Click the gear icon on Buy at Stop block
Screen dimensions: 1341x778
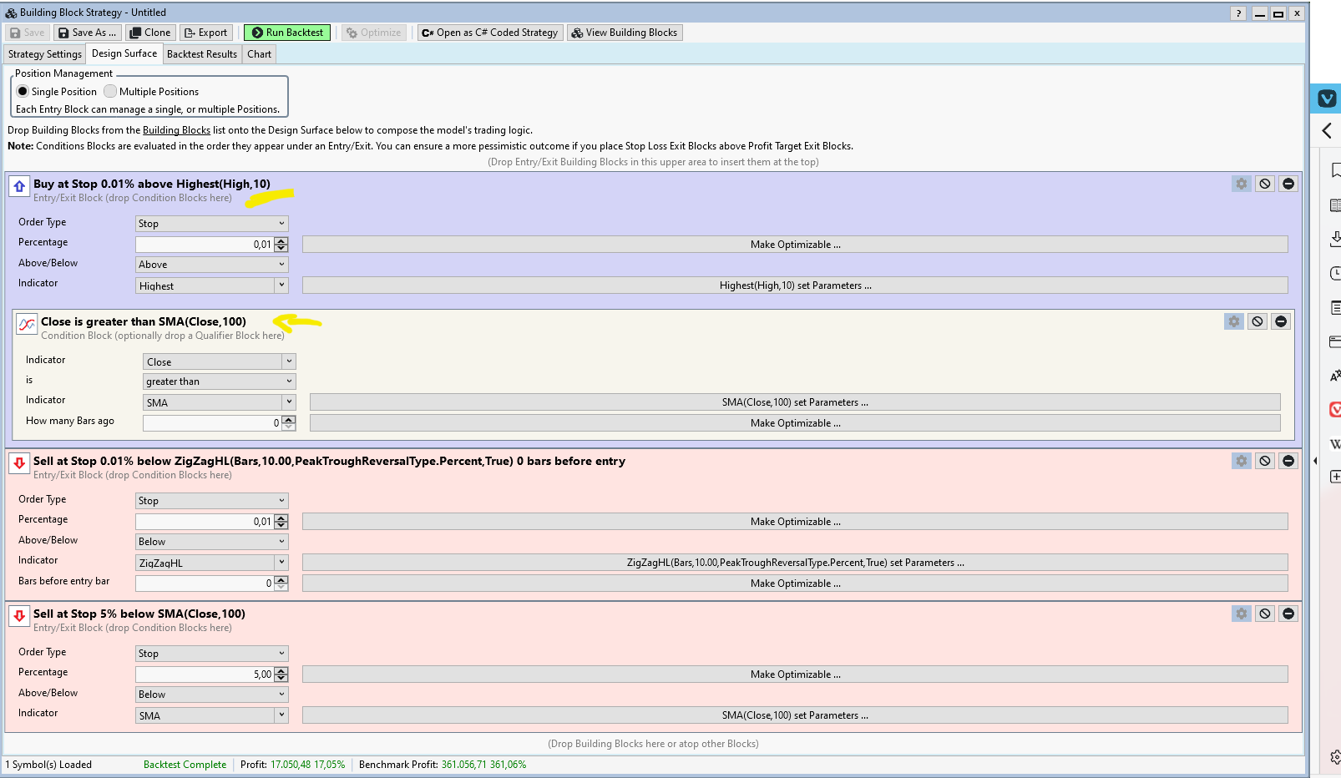[x=1241, y=184]
